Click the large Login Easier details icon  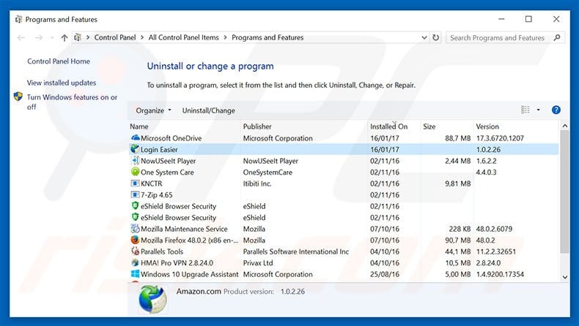[x=153, y=299]
